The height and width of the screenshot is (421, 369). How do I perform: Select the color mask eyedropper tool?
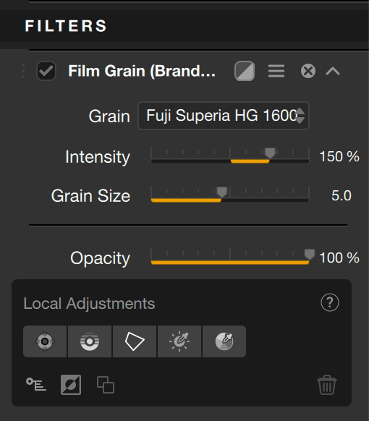click(x=224, y=341)
